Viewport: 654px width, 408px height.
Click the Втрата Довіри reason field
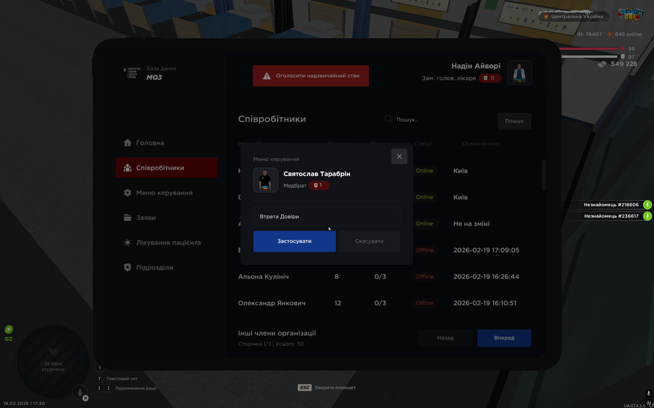(326, 216)
